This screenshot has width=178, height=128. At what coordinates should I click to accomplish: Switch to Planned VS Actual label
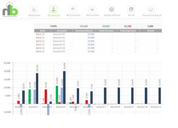152,15
